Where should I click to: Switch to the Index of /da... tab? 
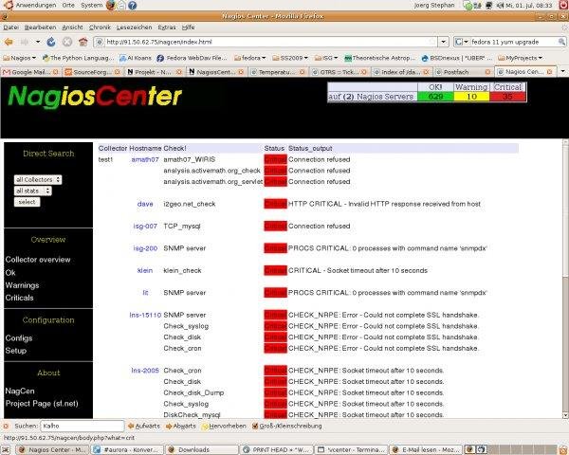401,72
